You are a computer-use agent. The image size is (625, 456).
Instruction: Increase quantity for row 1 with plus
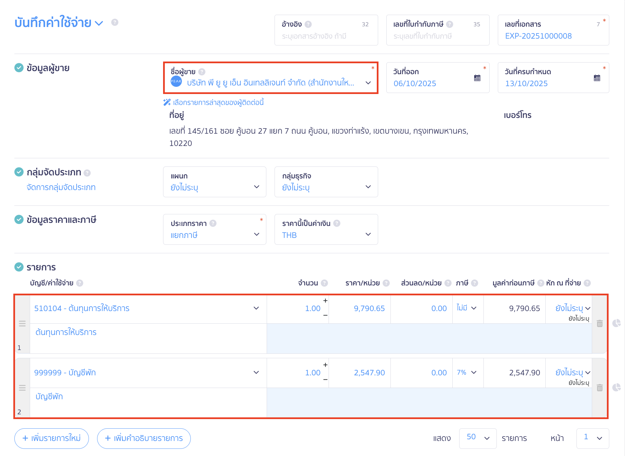pyautogui.click(x=325, y=300)
